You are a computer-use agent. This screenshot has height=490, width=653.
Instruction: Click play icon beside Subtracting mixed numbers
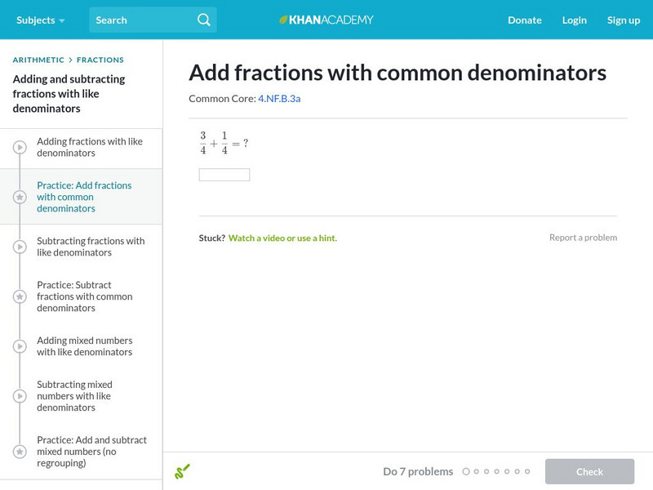(20, 396)
